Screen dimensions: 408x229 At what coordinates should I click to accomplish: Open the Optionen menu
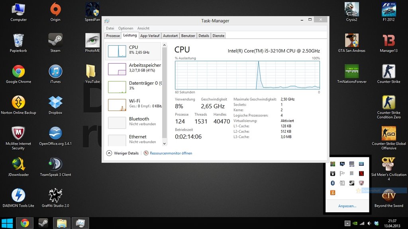point(126,28)
